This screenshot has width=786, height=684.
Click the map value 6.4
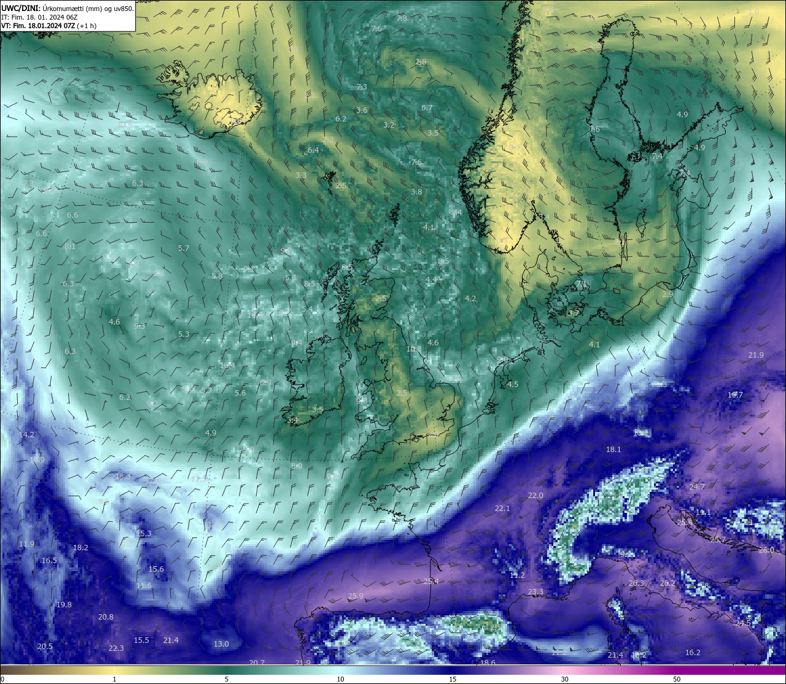(x=313, y=150)
